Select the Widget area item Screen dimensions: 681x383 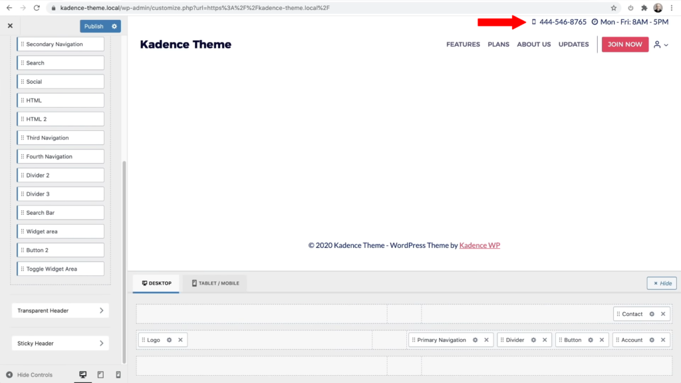coord(61,231)
